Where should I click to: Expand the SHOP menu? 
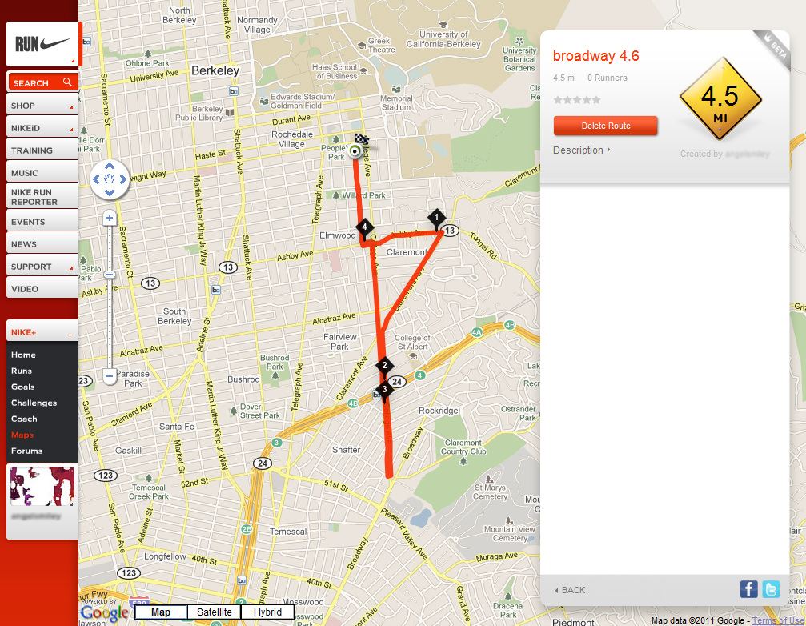42,106
